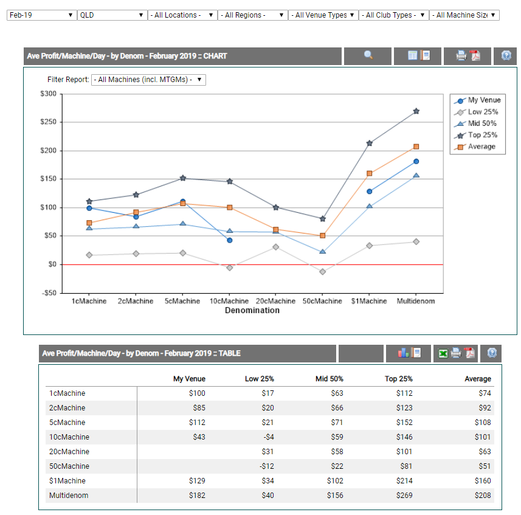Viewport: 521px width, 515px height.
Task: Open help for the chart panel
Action: pyautogui.click(x=506, y=56)
